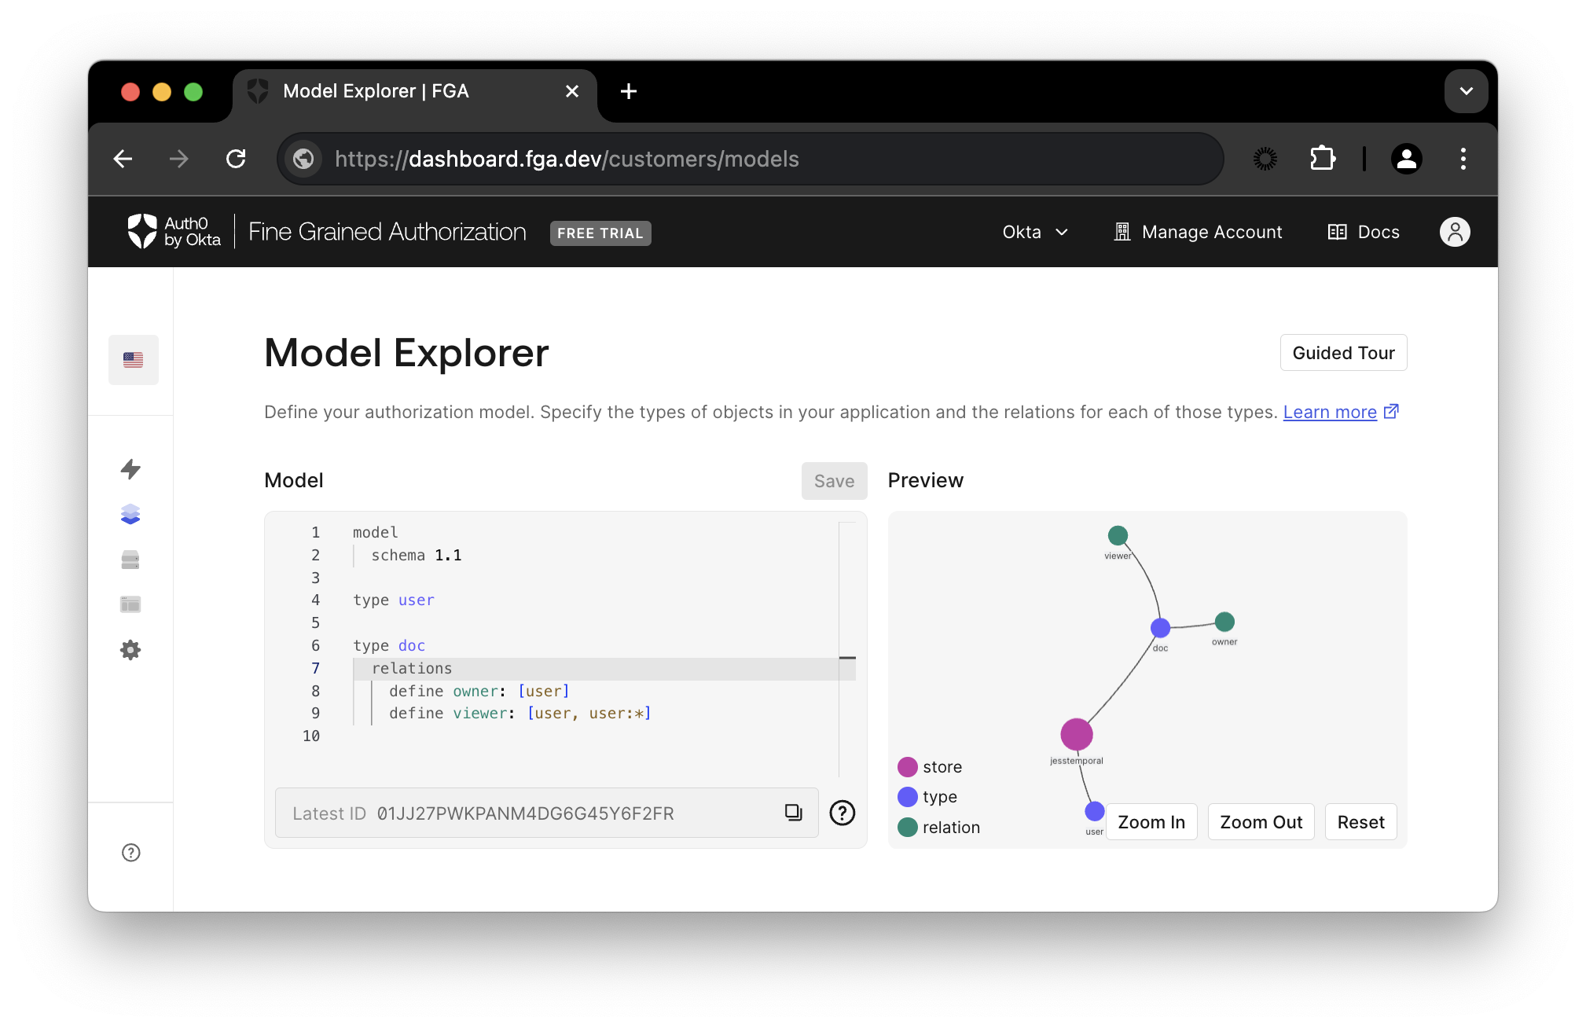Click the US flag store icon
The width and height of the screenshot is (1586, 1028).
[134, 360]
